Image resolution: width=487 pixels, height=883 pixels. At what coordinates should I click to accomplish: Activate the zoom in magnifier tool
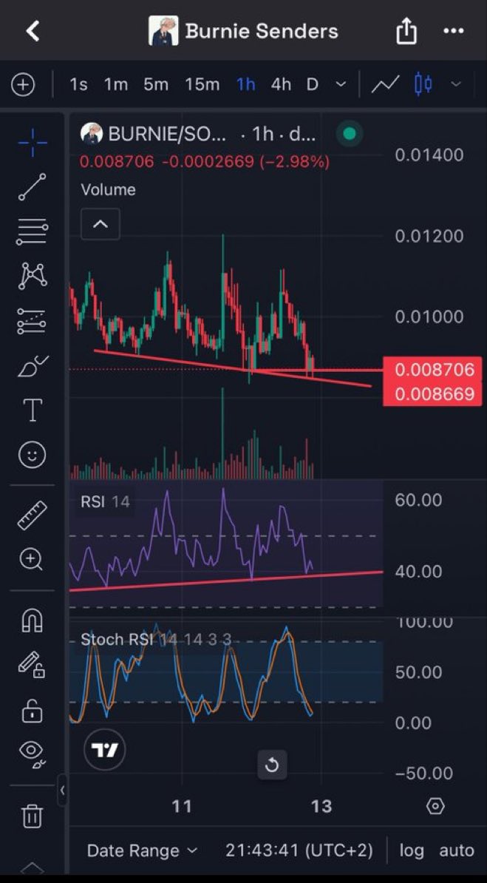(x=32, y=560)
